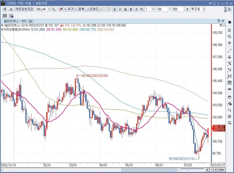
Task: Select the 월 (monthly) period toggle
Action: [x=125, y=9]
